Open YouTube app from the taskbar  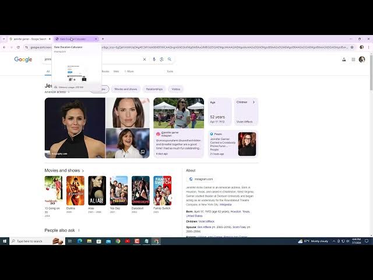pyautogui.click(x=128, y=241)
